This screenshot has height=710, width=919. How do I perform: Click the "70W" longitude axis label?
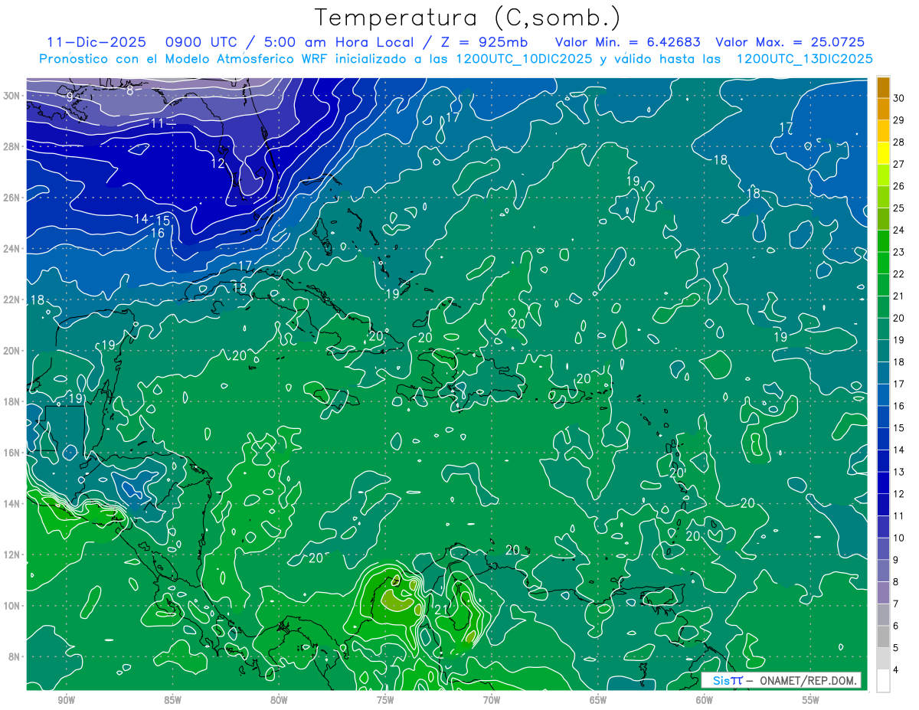click(492, 701)
